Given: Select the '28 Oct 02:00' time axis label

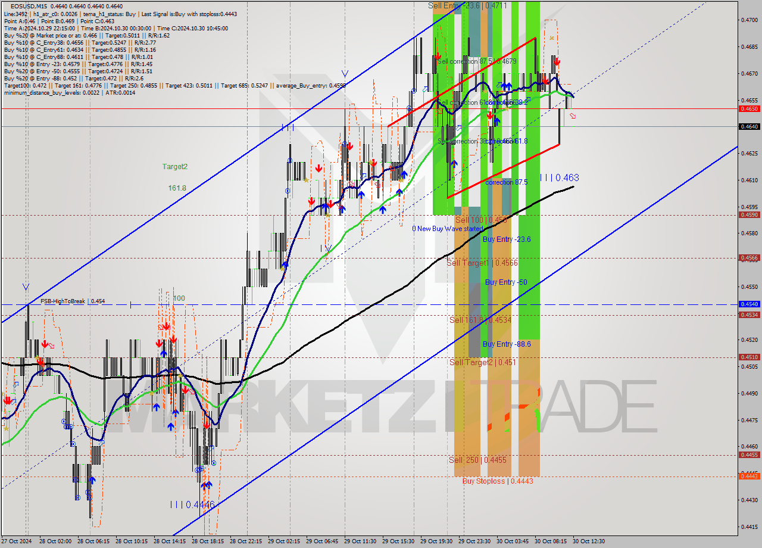Looking at the screenshot, I should point(55,541).
